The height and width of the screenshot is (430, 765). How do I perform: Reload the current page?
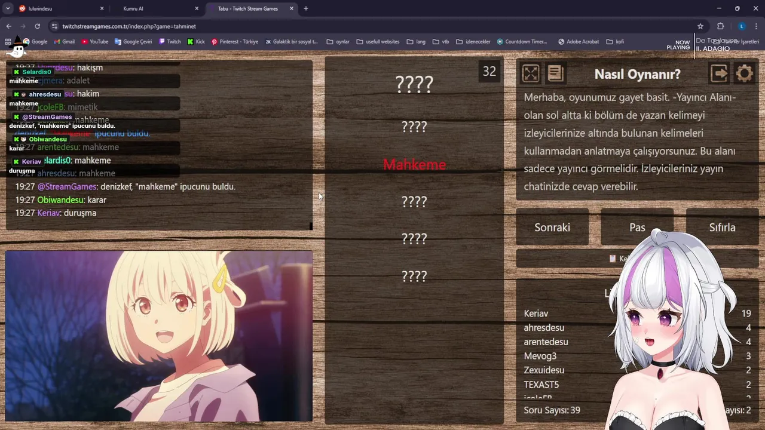click(37, 26)
